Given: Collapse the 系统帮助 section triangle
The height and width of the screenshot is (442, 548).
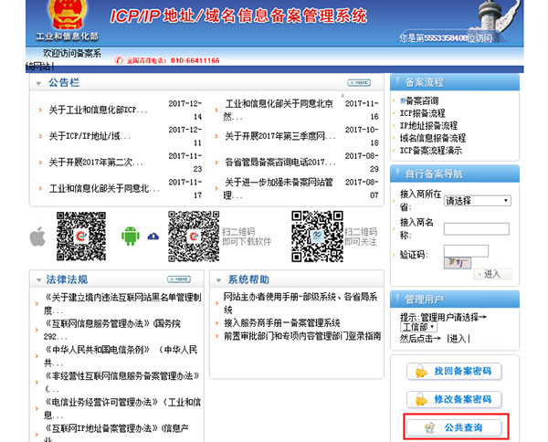Looking at the screenshot, I should (x=218, y=280).
